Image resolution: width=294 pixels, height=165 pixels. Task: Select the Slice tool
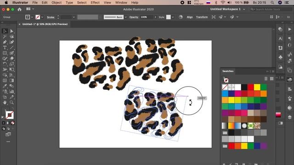tap(11, 97)
